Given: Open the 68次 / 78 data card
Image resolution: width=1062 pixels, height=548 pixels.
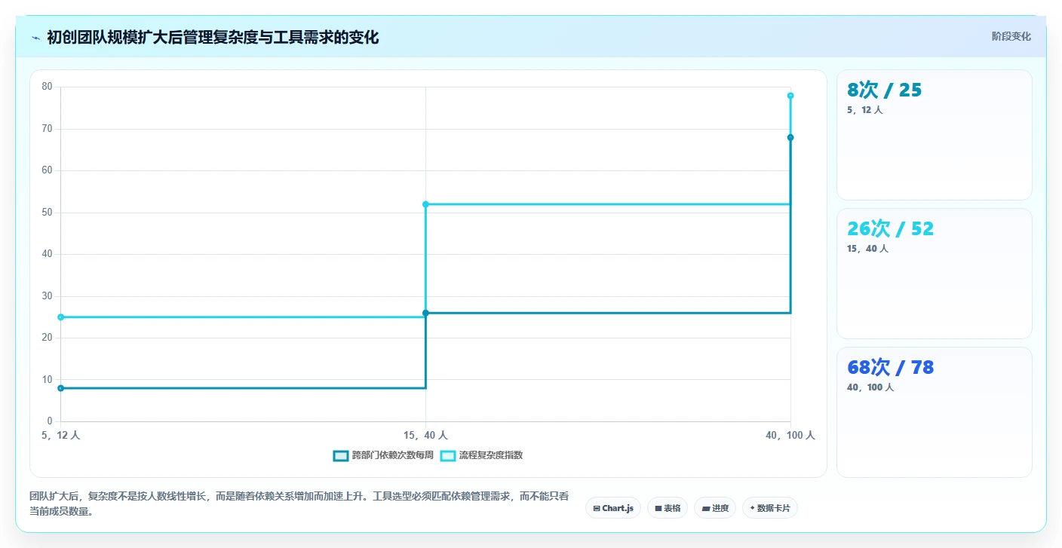Looking at the screenshot, I should tap(935, 412).
